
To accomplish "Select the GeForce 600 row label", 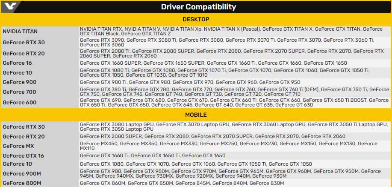I will [x=20, y=102].
